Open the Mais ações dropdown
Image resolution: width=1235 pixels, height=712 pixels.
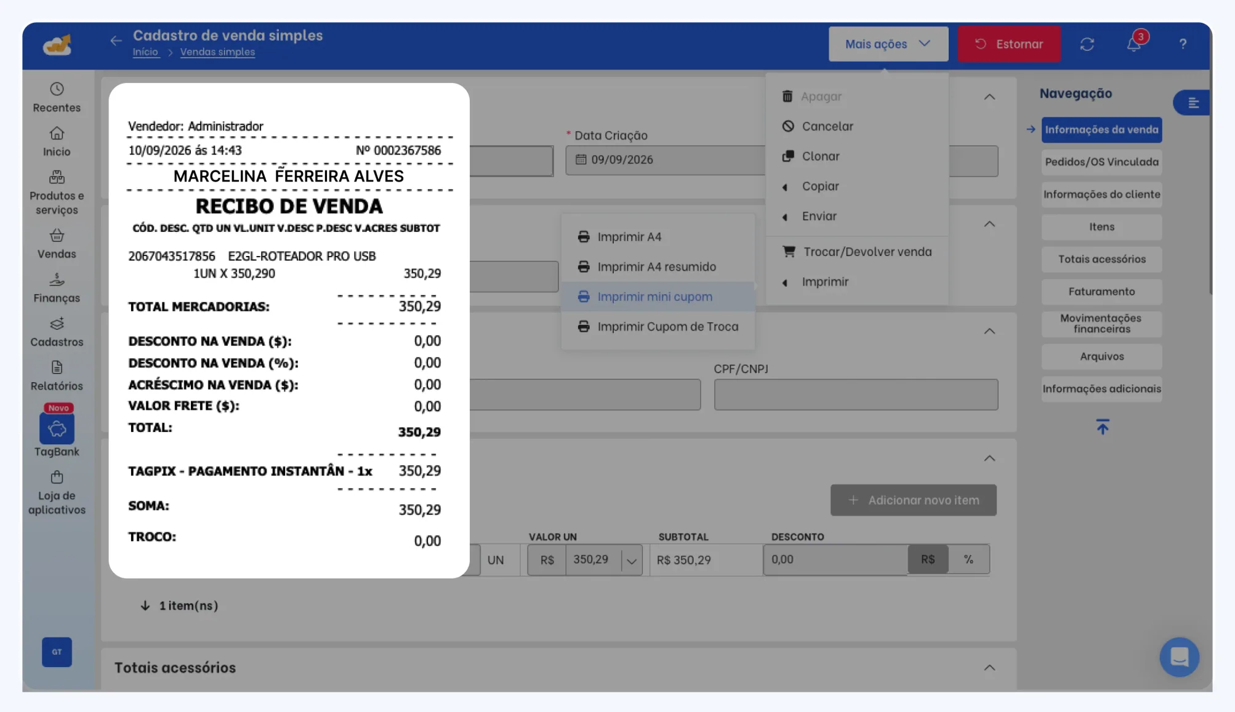(888, 44)
